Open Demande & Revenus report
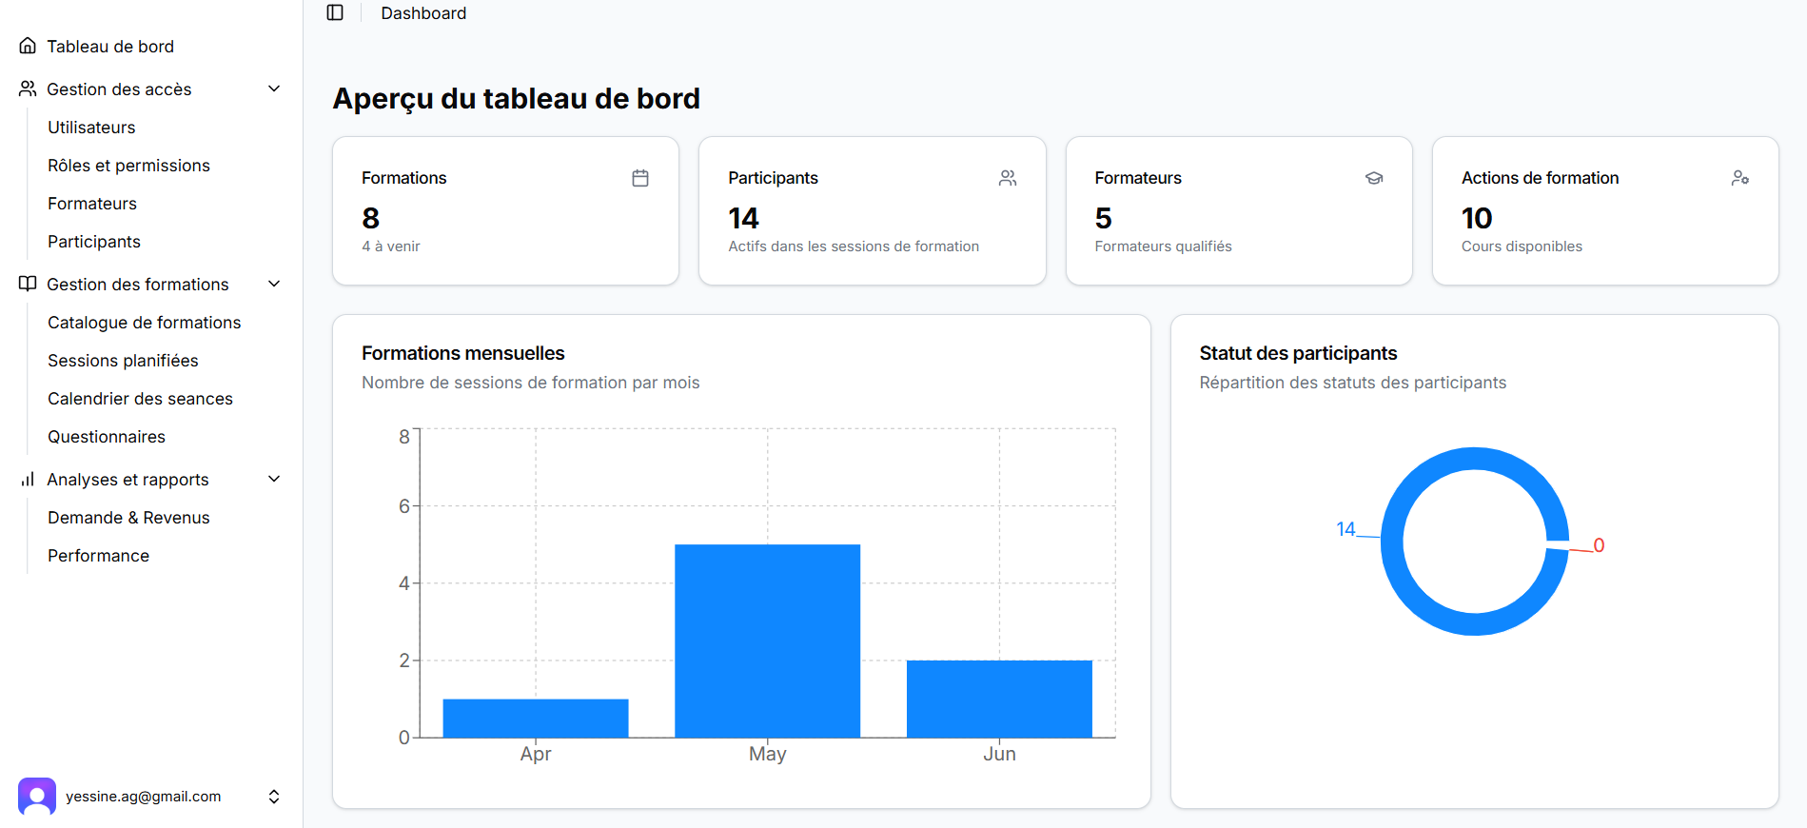Image resolution: width=1807 pixels, height=828 pixels. 128,518
